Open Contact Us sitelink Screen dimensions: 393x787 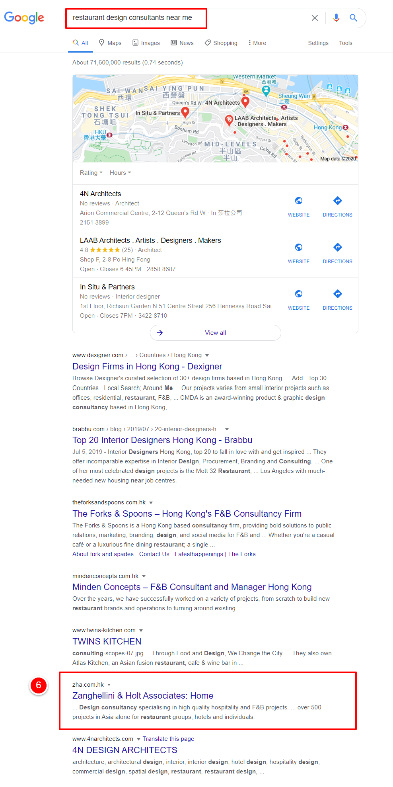[154, 554]
